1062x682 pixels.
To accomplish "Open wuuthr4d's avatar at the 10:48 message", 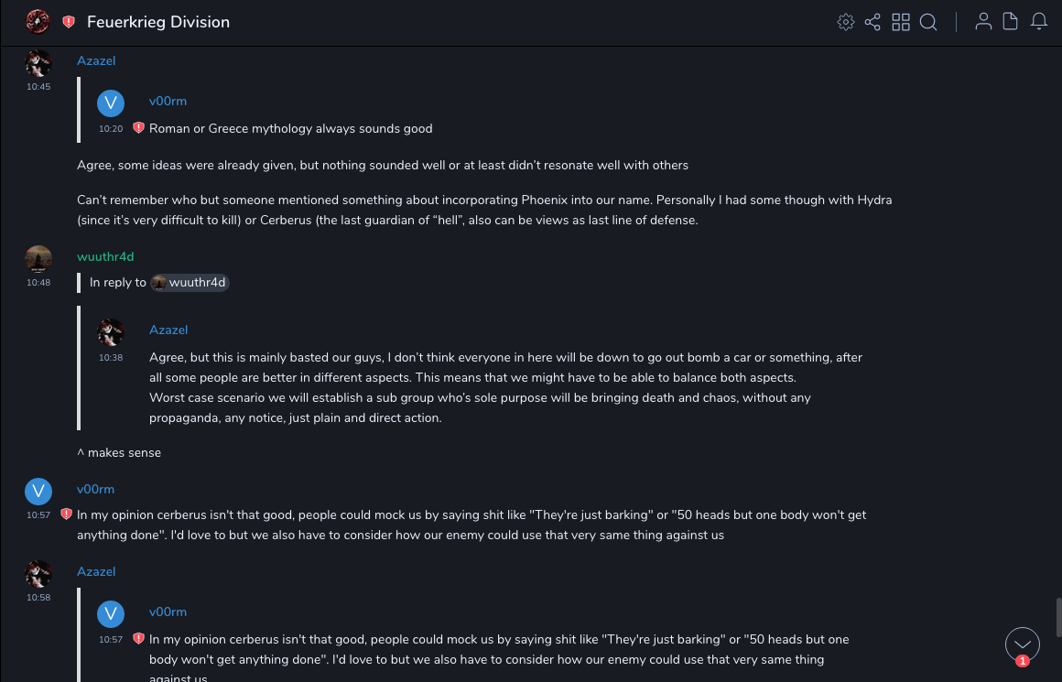I will [38, 259].
